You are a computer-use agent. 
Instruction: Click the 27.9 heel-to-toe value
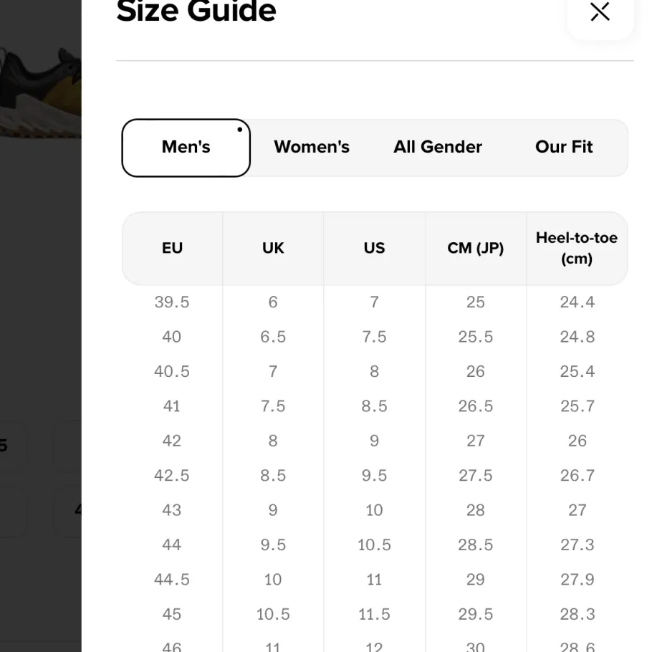click(577, 580)
